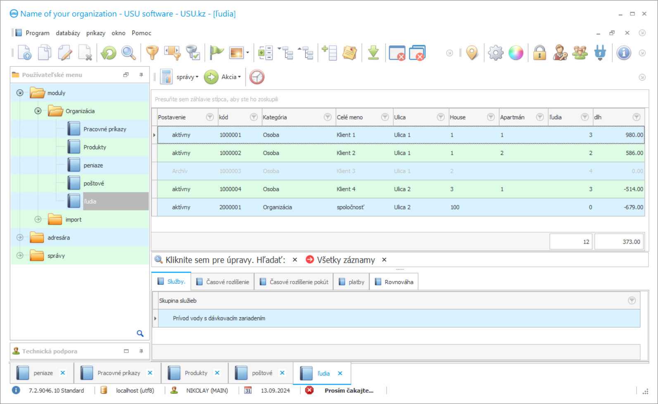The height and width of the screenshot is (404, 658).
Task: Click the collapse tree nodes toolbar icon
Action: [x=306, y=53]
